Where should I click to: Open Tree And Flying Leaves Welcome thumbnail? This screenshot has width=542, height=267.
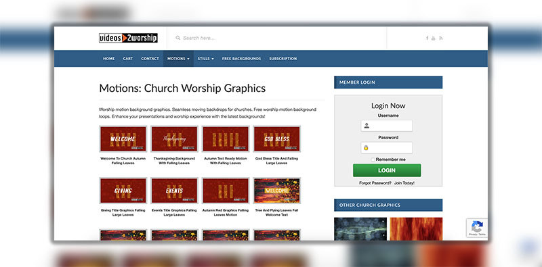click(x=277, y=191)
